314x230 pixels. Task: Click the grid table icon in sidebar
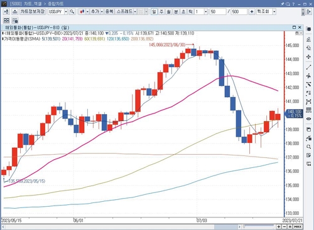[308, 110]
